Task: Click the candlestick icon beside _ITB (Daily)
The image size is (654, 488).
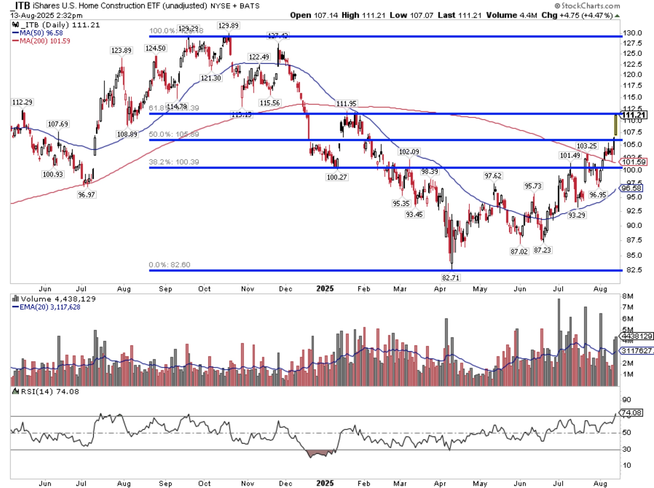Action: [x=15, y=25]
